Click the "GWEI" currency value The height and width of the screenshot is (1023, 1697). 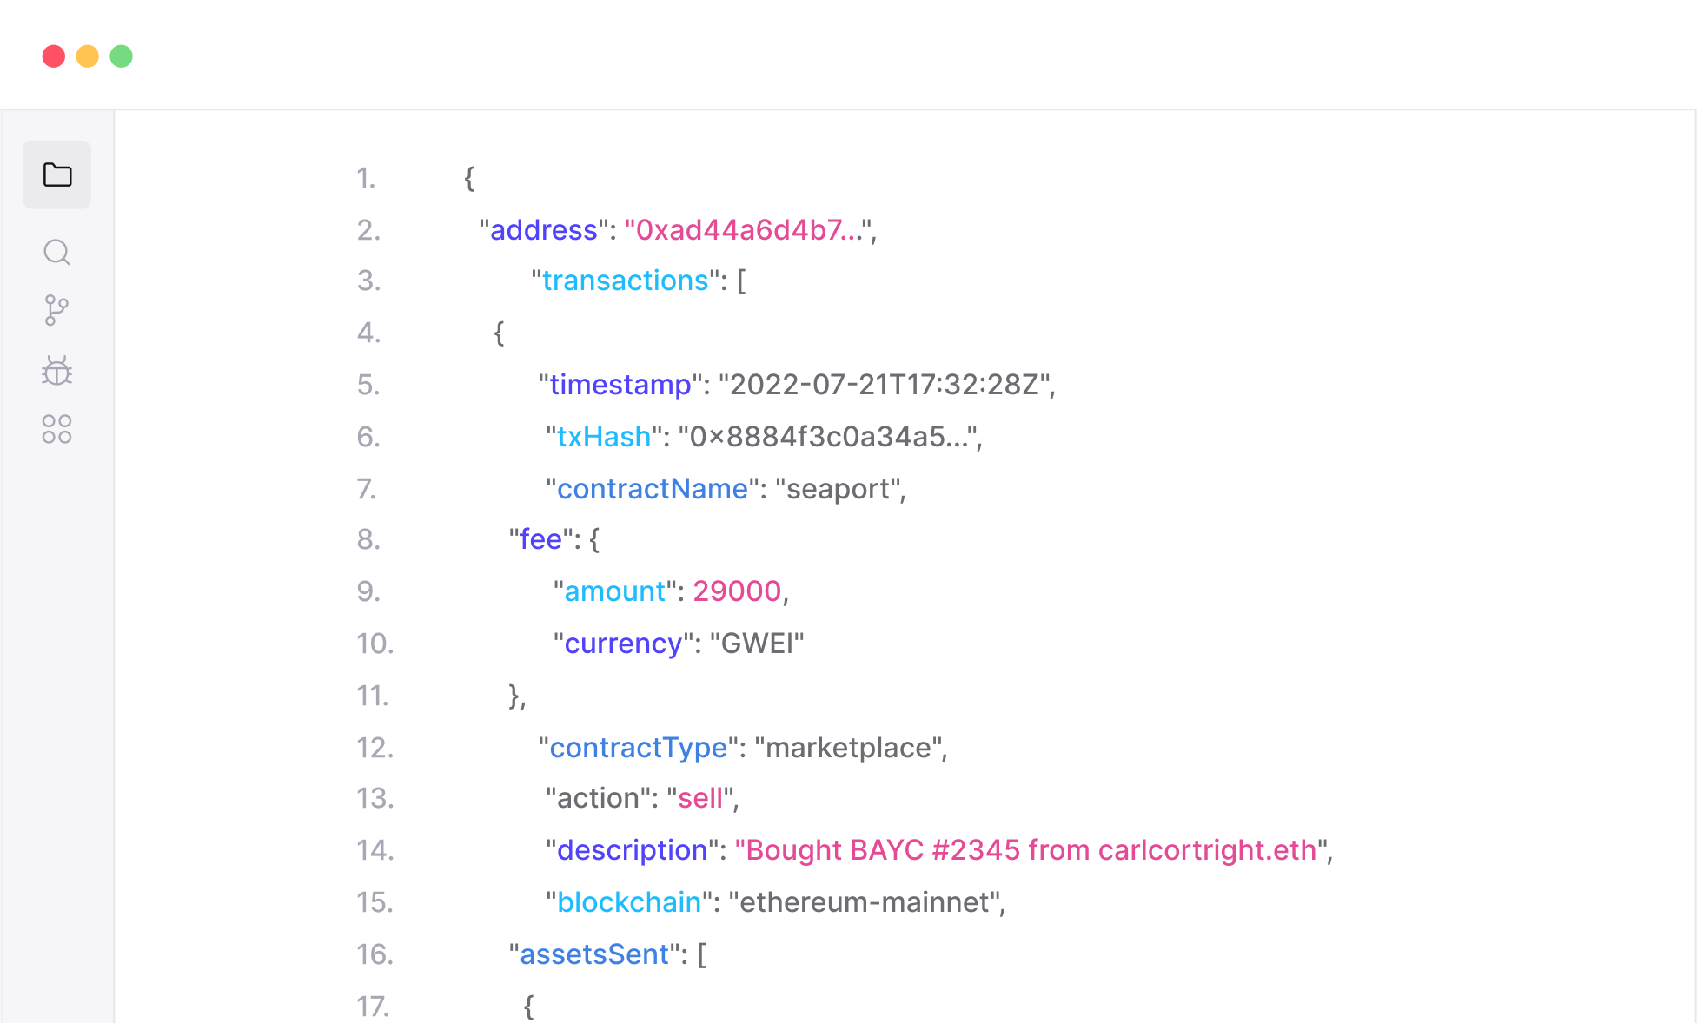(x=757, y=643)
